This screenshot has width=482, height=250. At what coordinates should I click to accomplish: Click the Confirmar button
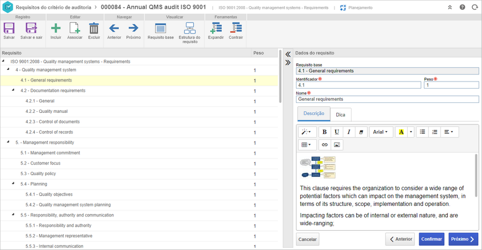tap(431, 239)
